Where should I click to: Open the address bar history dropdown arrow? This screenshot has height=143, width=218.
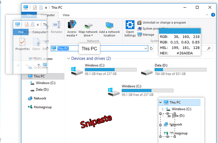pyautogui.click(x=146, y=48)
